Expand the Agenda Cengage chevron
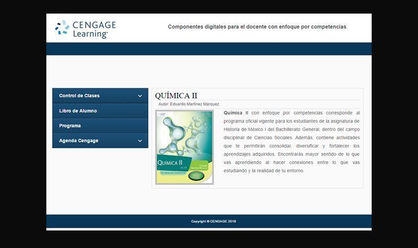Screen dimensions: 418x248 pyautogui.click(x=140, y=141)
